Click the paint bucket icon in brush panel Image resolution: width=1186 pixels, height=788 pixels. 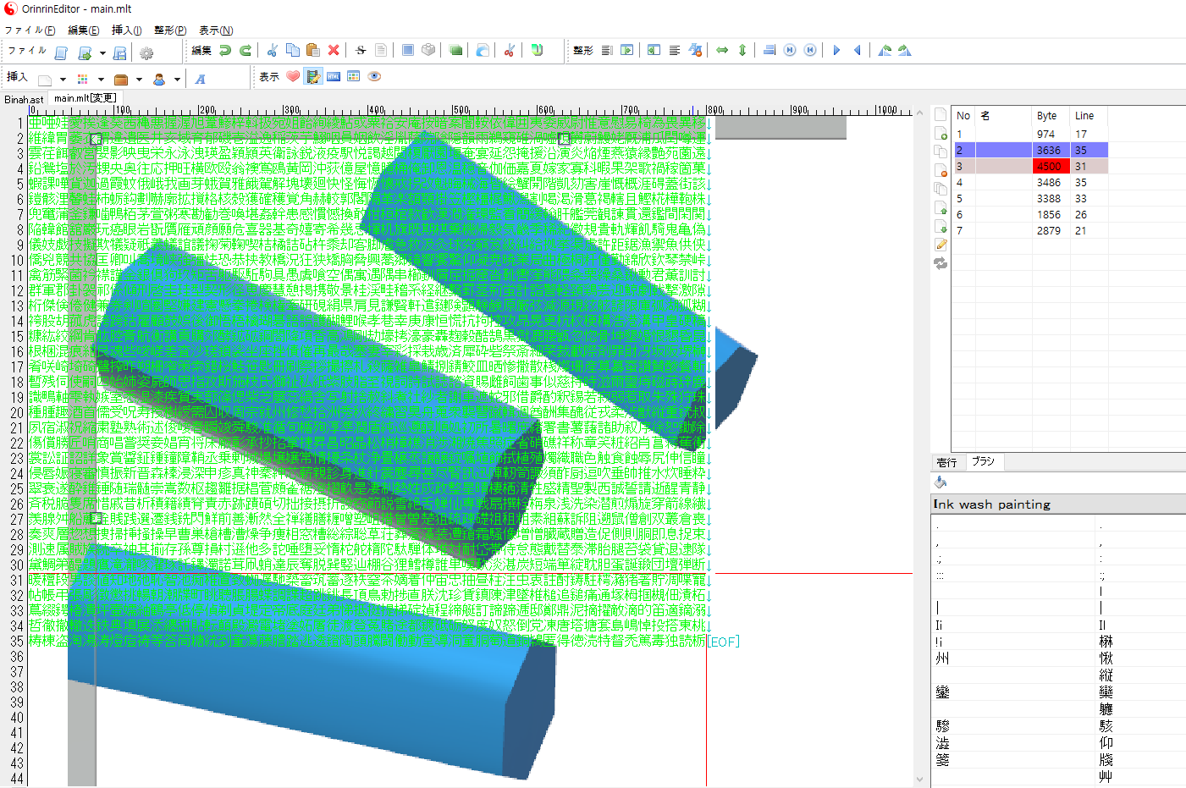click(941, 482)
